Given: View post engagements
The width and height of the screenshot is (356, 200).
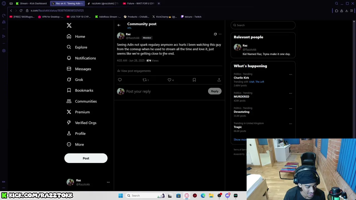Looking at the screenshot, I should [x=134, y=71].
